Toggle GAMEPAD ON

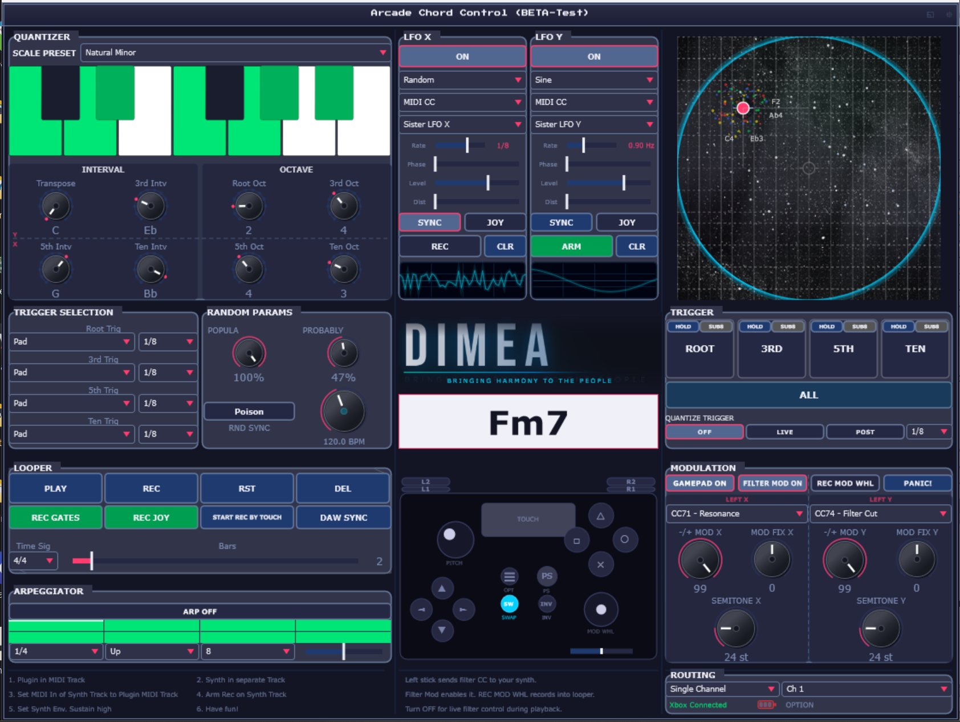coord(700,483)
